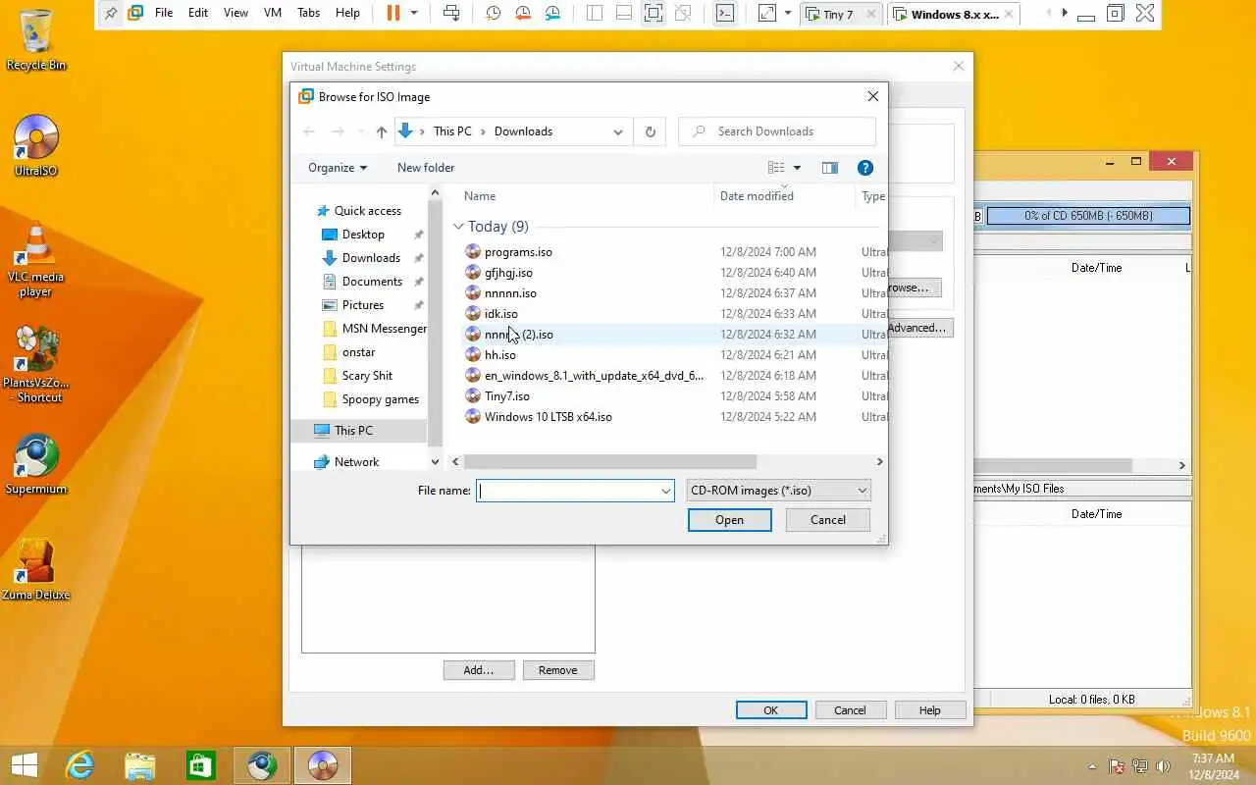Click the Up one level arrow

[382, 131]
